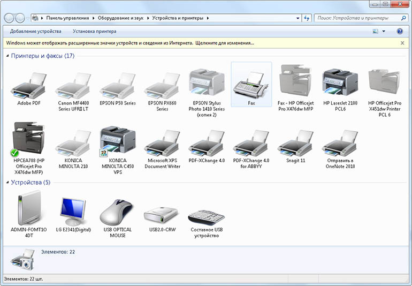The image size is (412, 286).
Task: Open the view options dropdown arrow
Action: point(384,31)
